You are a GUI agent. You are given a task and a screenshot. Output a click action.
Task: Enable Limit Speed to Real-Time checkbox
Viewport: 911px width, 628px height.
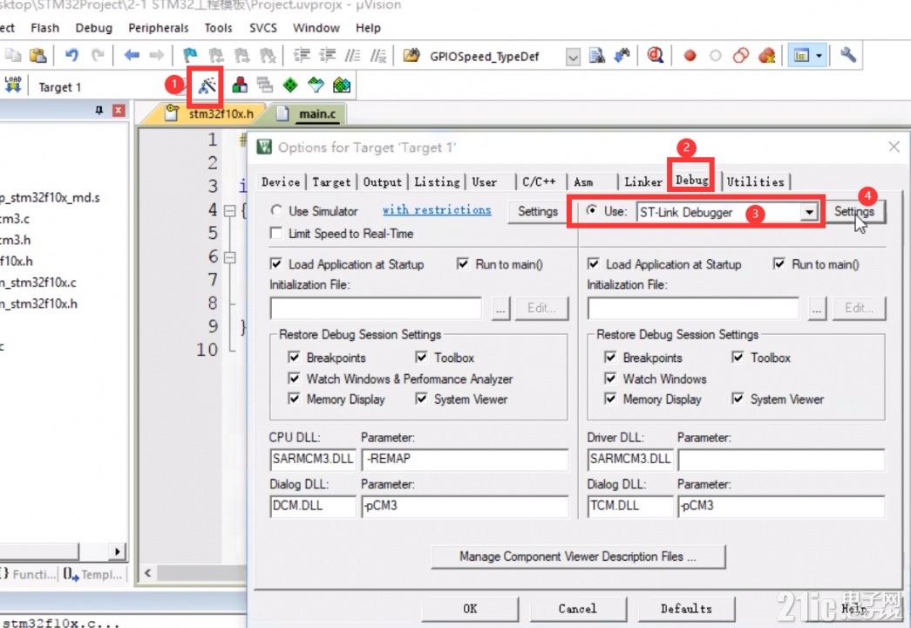276,233
